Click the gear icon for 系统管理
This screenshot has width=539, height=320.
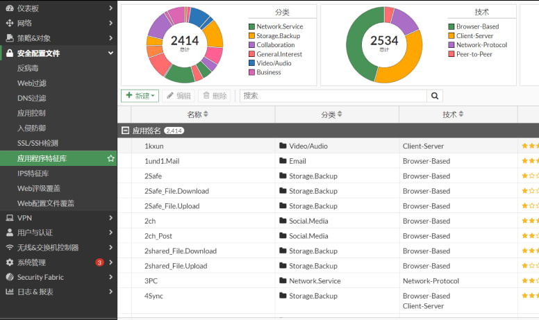[10, 262]
